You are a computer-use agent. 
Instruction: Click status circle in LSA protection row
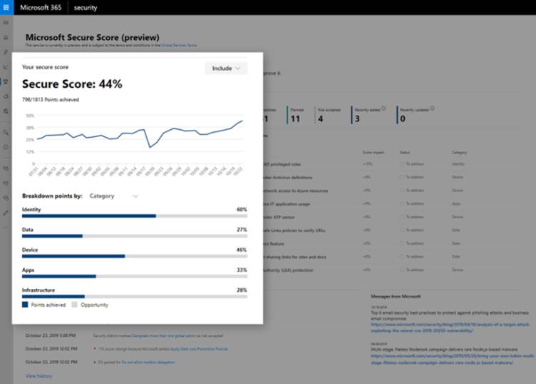click(x=402, y=270)
